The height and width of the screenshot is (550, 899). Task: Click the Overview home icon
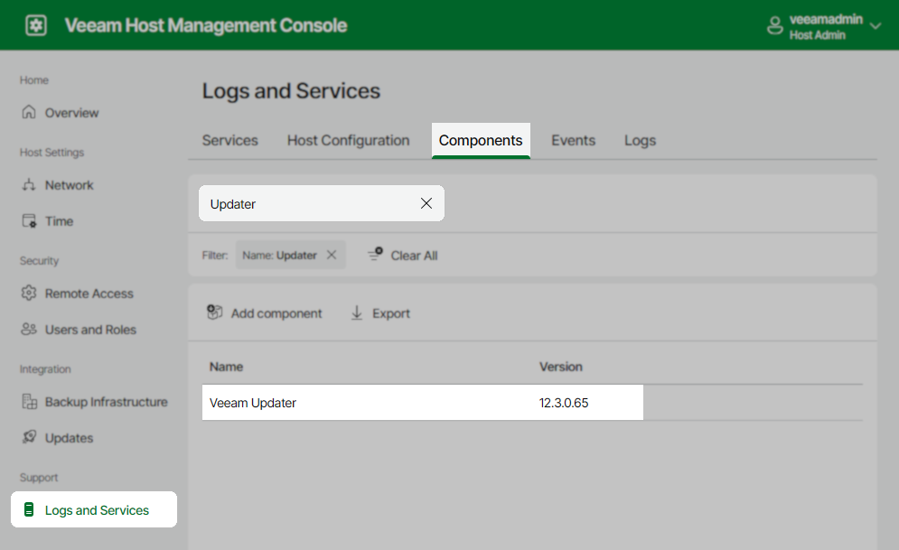pyautogui.click(x=29, y=112)
